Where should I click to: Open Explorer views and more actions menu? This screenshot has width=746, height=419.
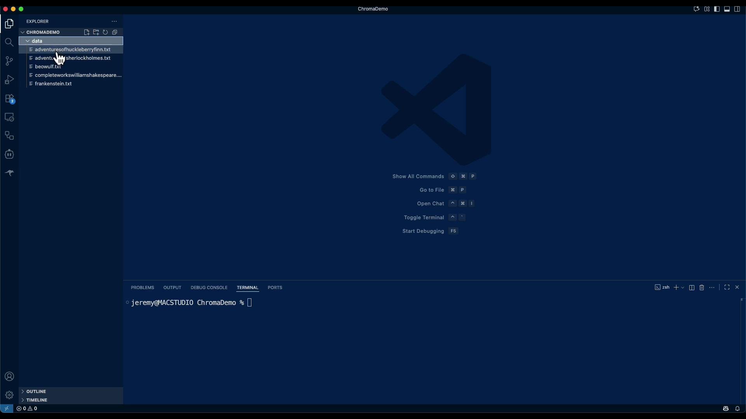[114, 21]
